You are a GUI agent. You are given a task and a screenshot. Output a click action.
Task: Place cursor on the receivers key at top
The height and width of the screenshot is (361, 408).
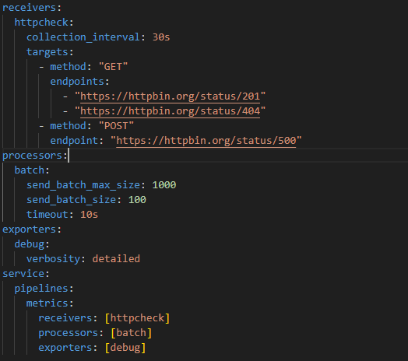click(x=30, y=8)
